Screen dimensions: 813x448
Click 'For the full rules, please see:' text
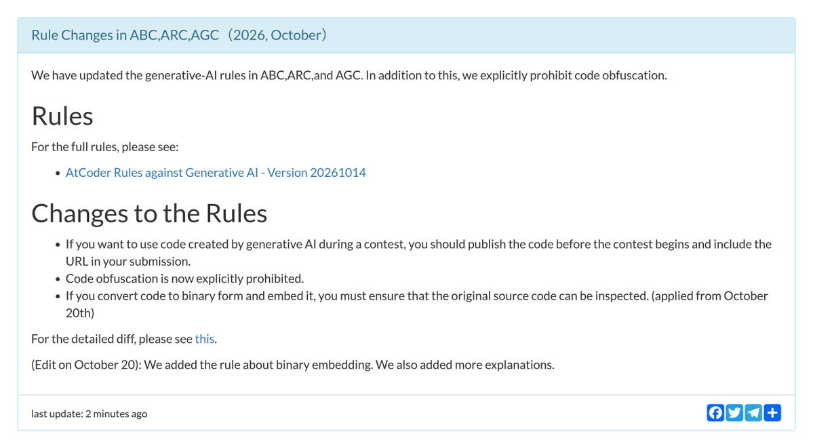point(104,147)
